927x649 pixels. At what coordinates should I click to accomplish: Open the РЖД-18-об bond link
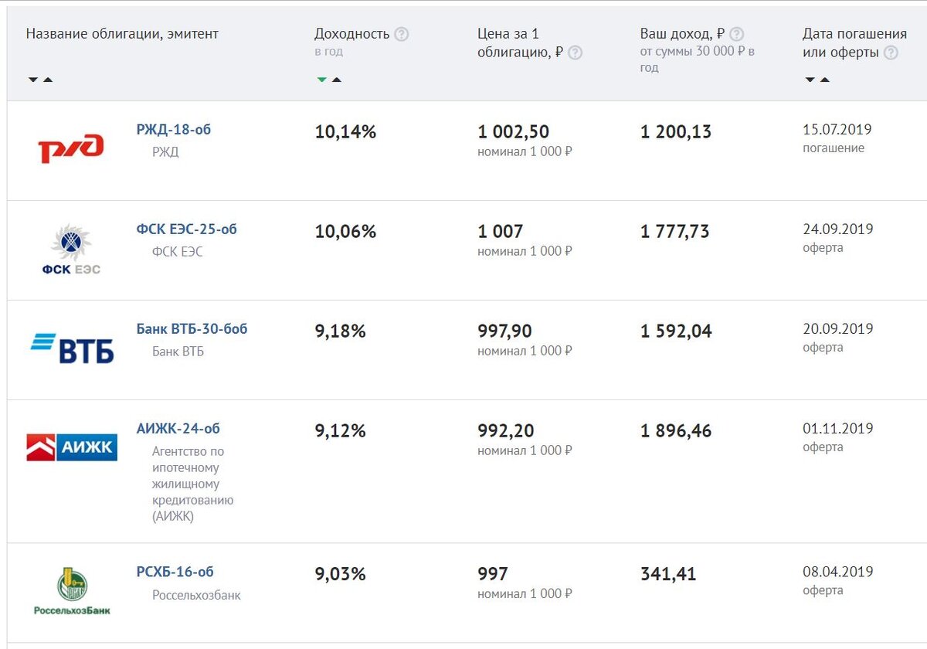[174, 130]
